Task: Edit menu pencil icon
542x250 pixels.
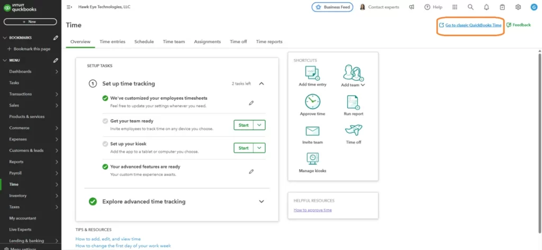Action: (x=56, y=60)
